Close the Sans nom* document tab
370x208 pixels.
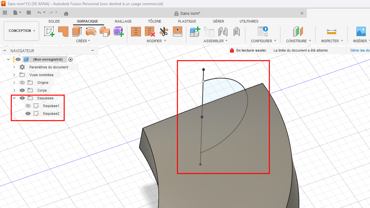pos(302,13)
